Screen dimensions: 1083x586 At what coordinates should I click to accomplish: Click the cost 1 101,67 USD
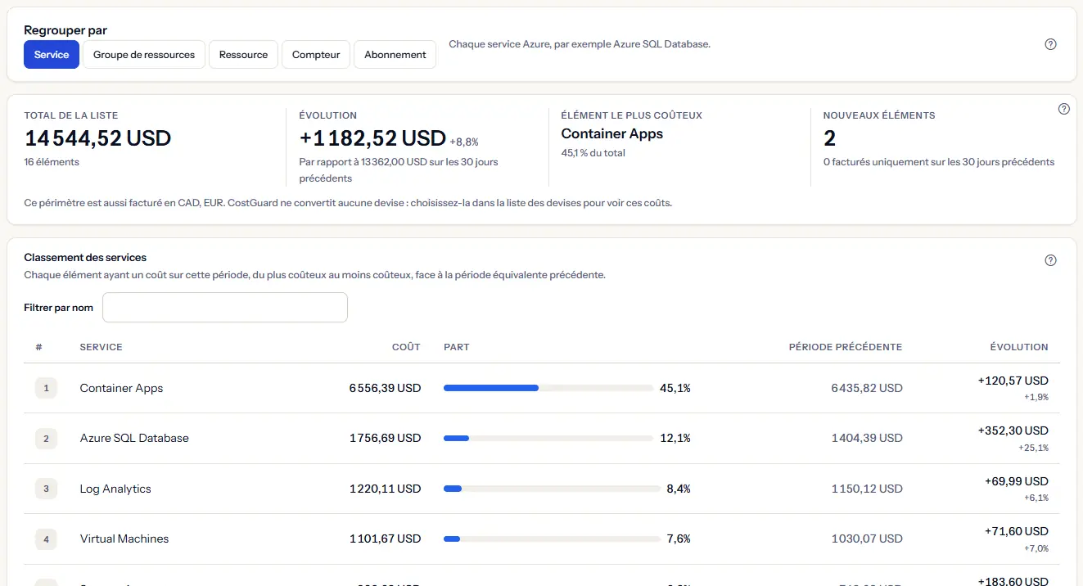pyautogui.click(x=385, y=539)
